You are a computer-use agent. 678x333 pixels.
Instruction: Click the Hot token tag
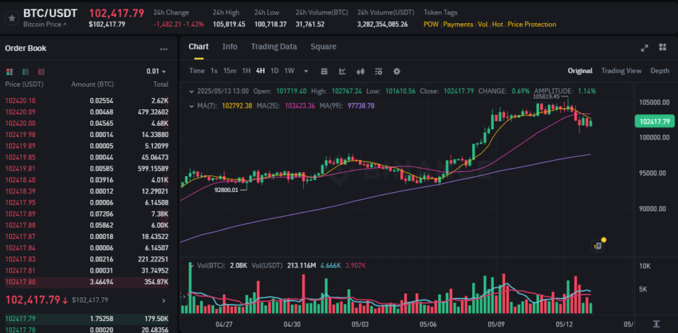pos(497,24)
